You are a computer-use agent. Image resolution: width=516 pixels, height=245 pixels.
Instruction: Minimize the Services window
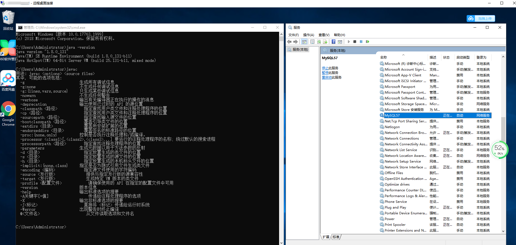[475, 27]
